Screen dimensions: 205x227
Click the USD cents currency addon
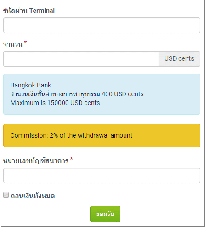(179, 59)
